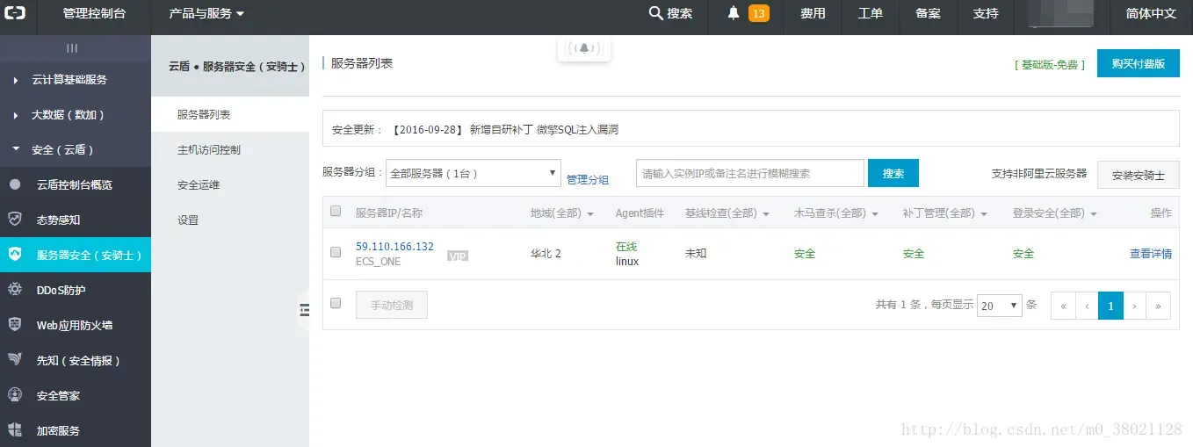Open 备案 top menu
The height and width of the screenshot is (447, 1193).
click(x=928, y=13)
